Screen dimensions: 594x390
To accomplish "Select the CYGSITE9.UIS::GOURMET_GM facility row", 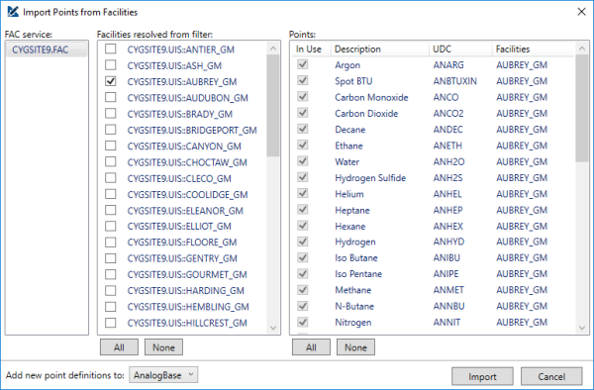I will [x=187, y=274].
